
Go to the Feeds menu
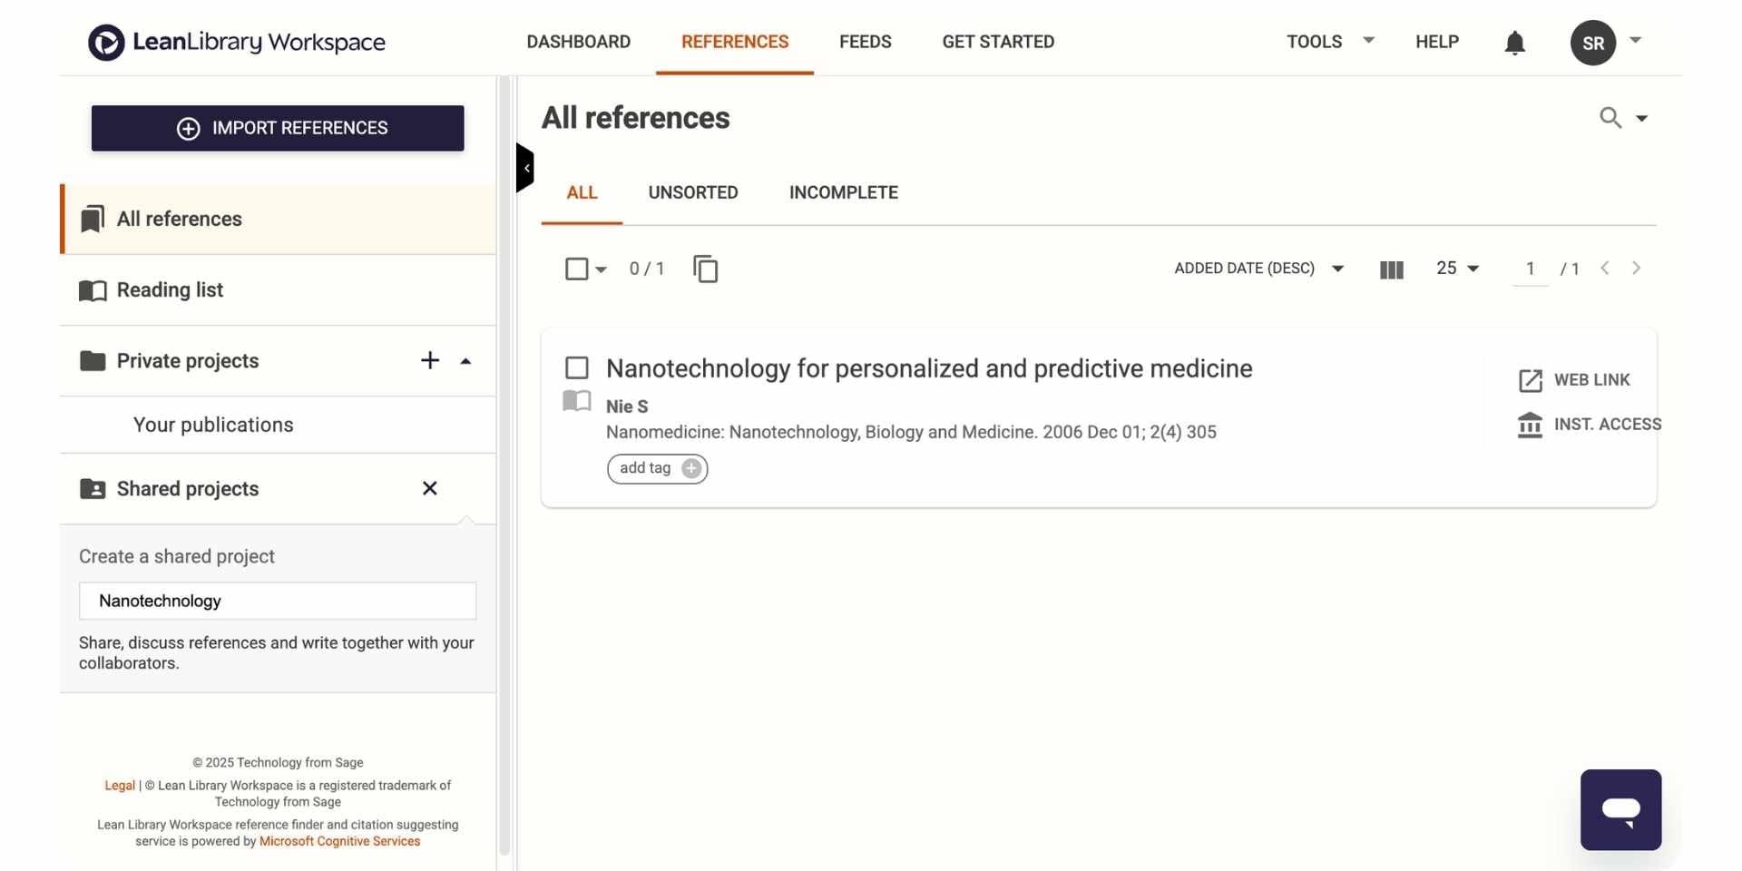pyautogui.click(x=865, y=42)
